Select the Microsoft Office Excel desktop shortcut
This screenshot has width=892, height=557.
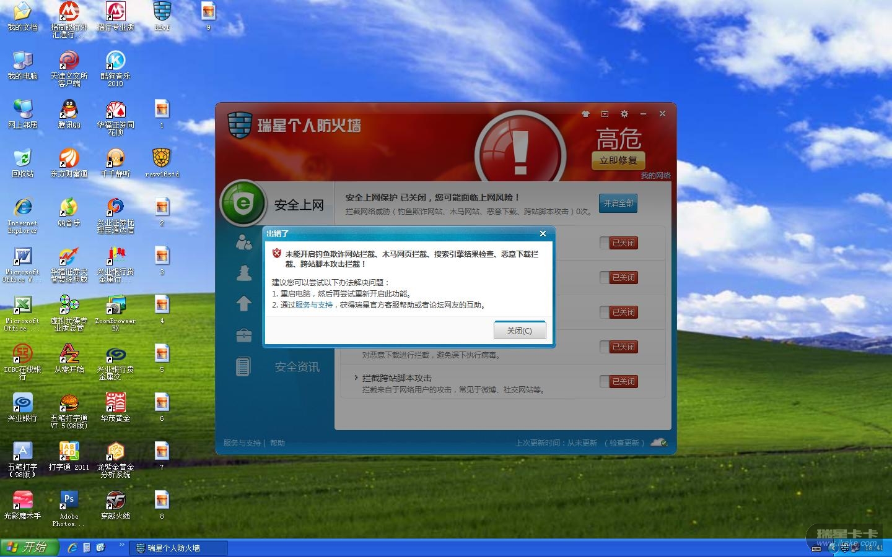click(x=22, y=313)
